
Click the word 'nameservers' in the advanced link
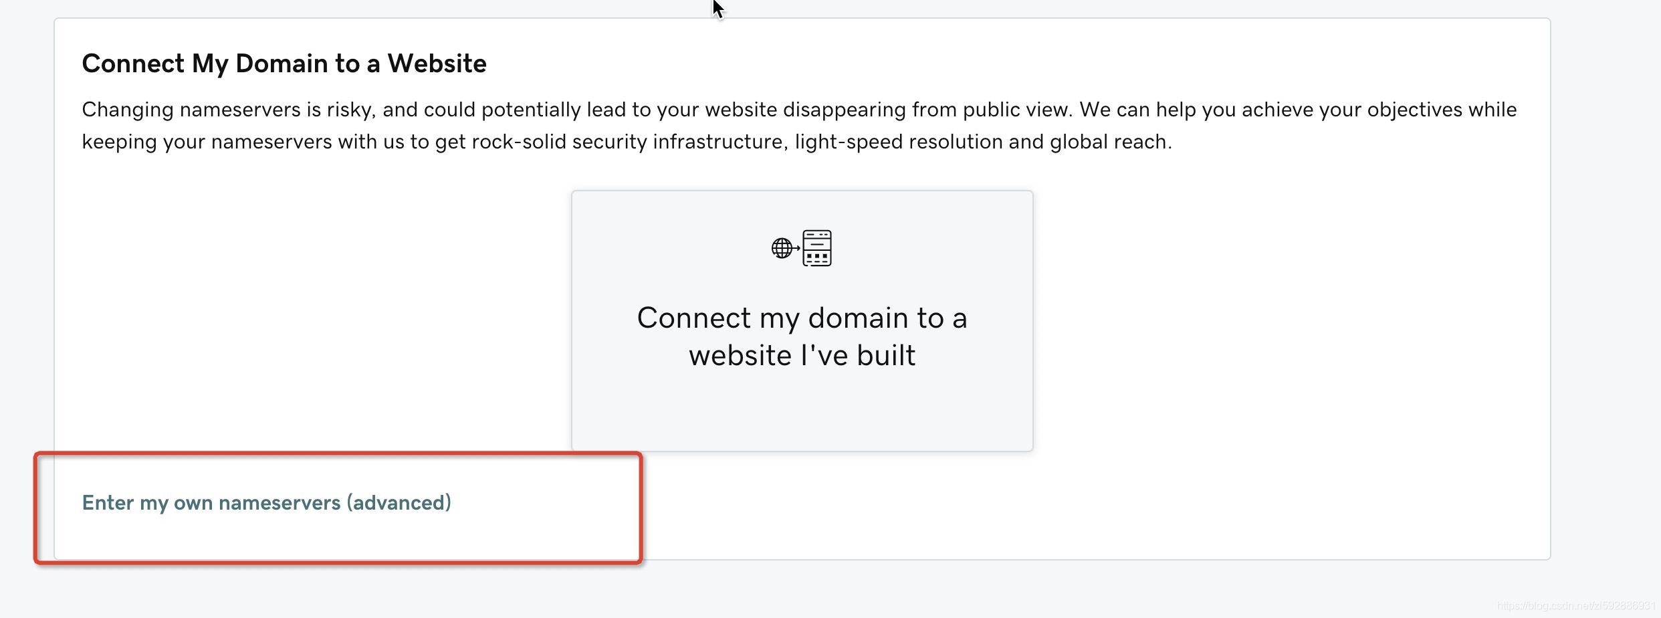pos(280,502)
